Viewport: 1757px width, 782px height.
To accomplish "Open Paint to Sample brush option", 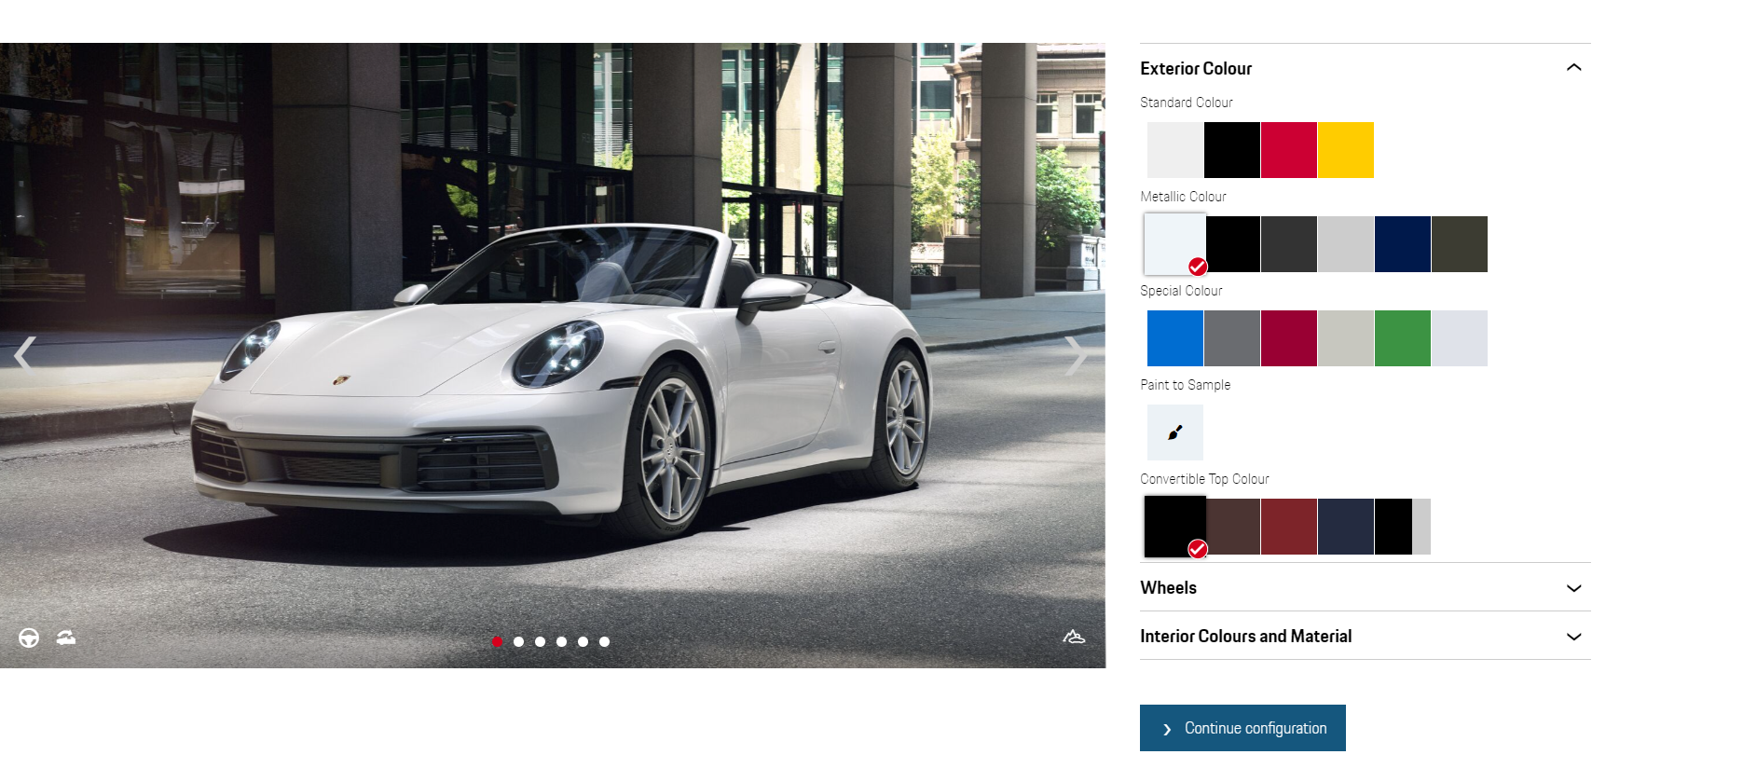I will [1175, 432].
